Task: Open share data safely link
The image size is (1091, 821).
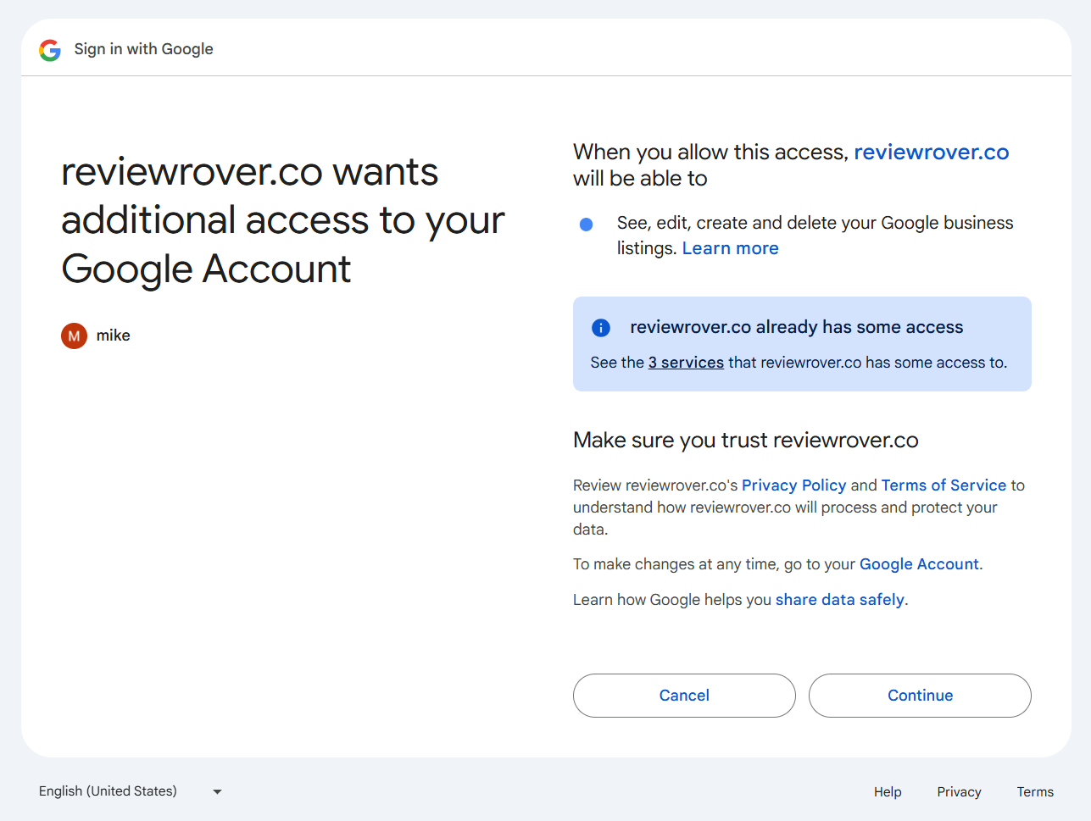Action: pyautogui.click(x=839, y=600)
